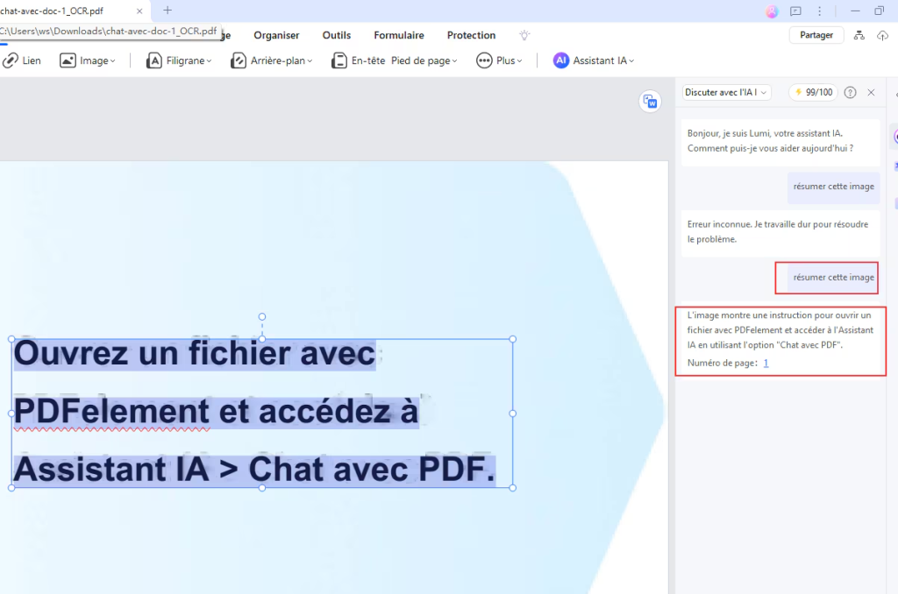Open the Outils menu tab
This screenshot has width=898, height=594.
337,35
